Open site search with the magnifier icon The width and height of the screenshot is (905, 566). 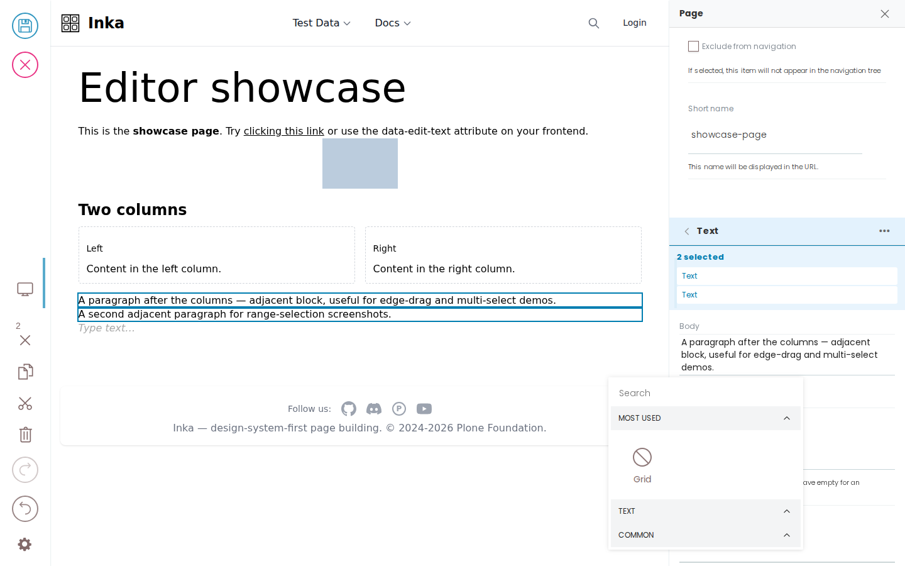(x=594, y=23)
